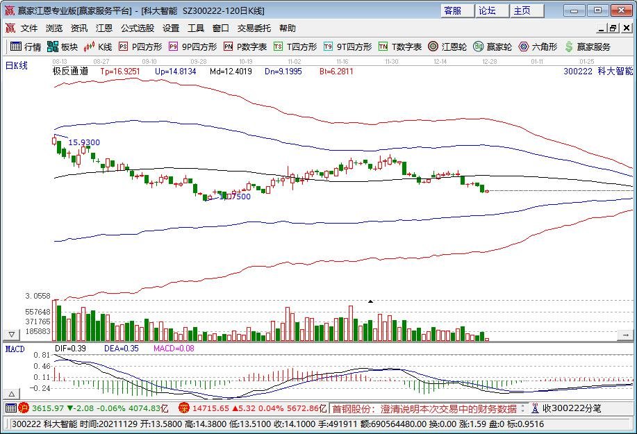Open the T数字表 tool
This screenshot has height=434, width=637.
pyautogui.click(x=400, y=47)
